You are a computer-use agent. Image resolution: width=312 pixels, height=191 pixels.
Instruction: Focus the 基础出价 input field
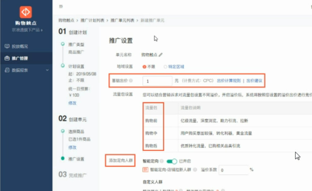point(157,81)
